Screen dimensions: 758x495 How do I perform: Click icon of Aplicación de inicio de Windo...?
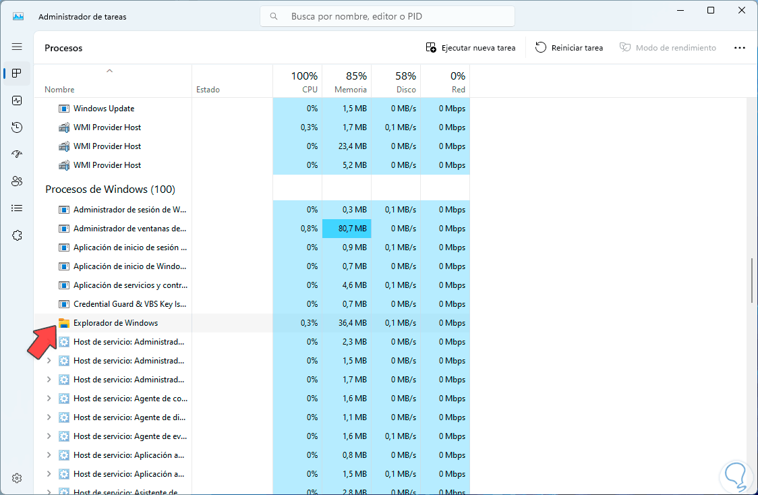pyautogui.click(x=64, y=266)
